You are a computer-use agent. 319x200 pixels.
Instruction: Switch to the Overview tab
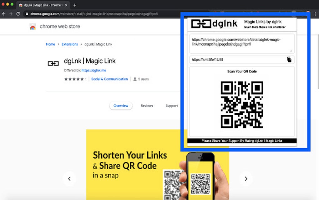pyautogui.click(x=121, y=106)
